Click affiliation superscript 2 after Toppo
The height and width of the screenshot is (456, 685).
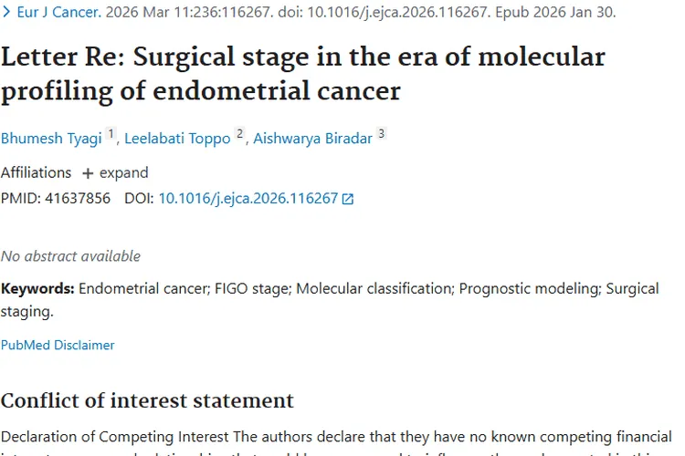coord(240,134)
